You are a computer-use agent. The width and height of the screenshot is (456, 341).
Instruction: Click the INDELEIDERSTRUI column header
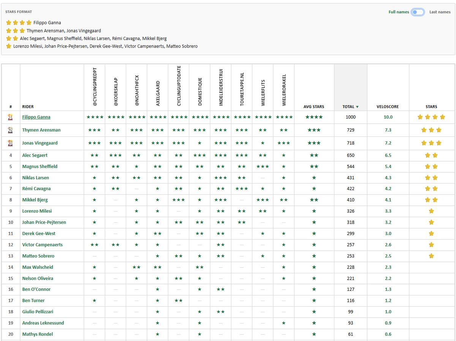(x=220, y=87)
